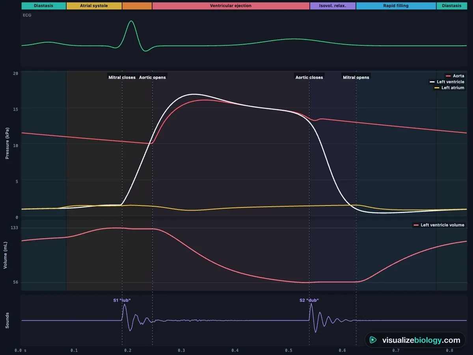Viewport: 473px width, 355px height.
Task: Click the Mitral opens marker label
Action: point(356,77)
